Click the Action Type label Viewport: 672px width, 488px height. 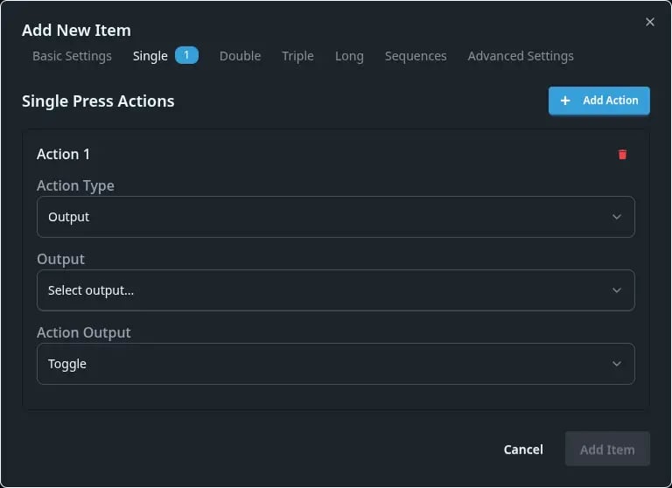tap(75, 186)
